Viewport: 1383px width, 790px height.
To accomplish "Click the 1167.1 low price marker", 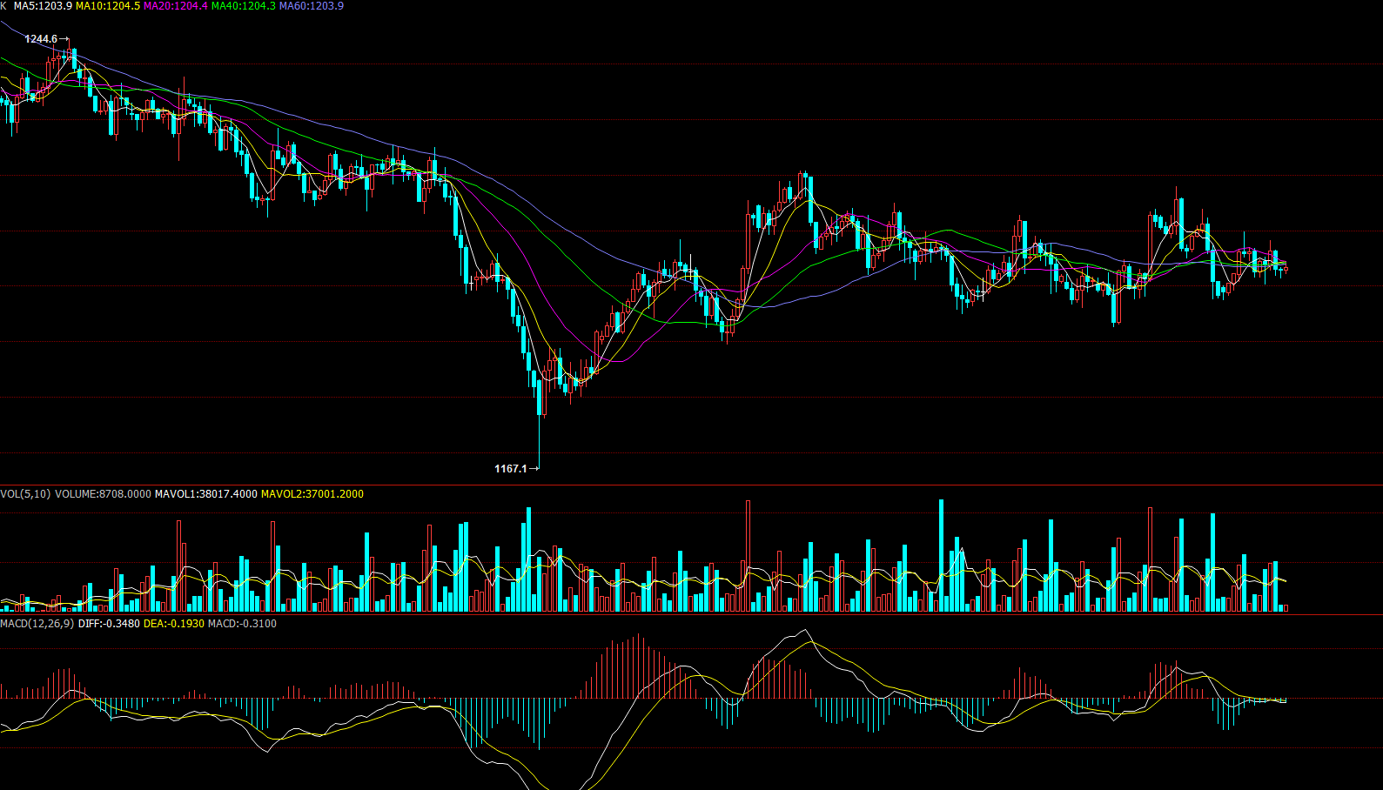I will click(511, 469).
